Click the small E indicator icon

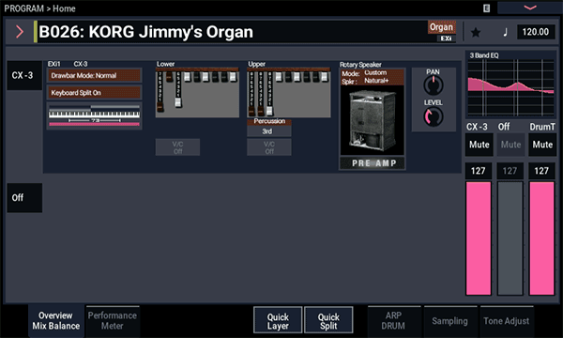pyautogui.click(x=486, y=8)
